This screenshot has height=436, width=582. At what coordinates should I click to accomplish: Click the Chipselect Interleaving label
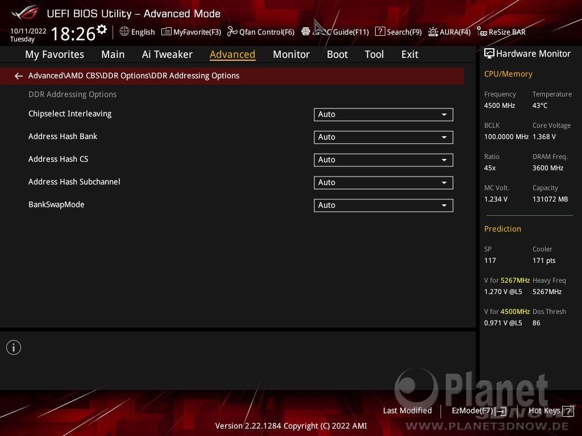[x=70, y=114]
